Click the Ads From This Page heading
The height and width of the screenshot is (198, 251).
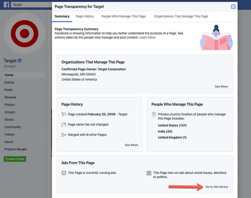click(78, 163)
